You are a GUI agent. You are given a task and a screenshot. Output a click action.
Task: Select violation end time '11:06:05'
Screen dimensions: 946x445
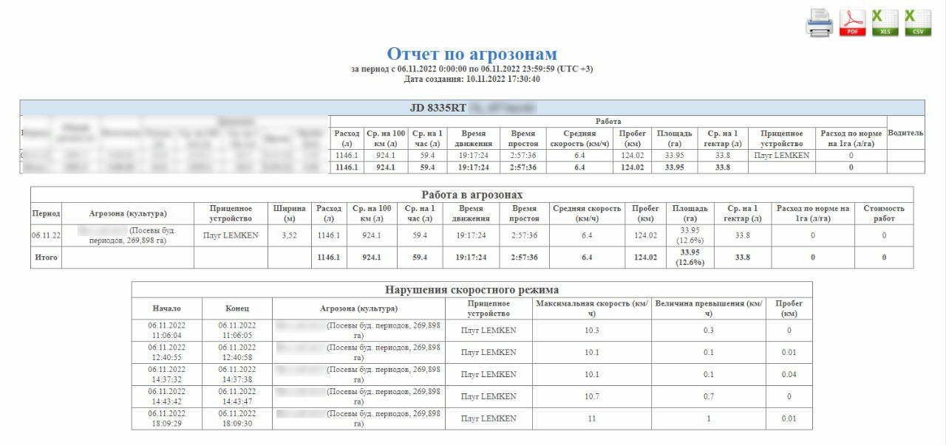tap(237, 335)
